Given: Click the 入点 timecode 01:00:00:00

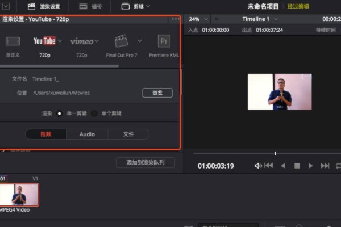Looking at the screenshot, I should (x=215, y=30).
